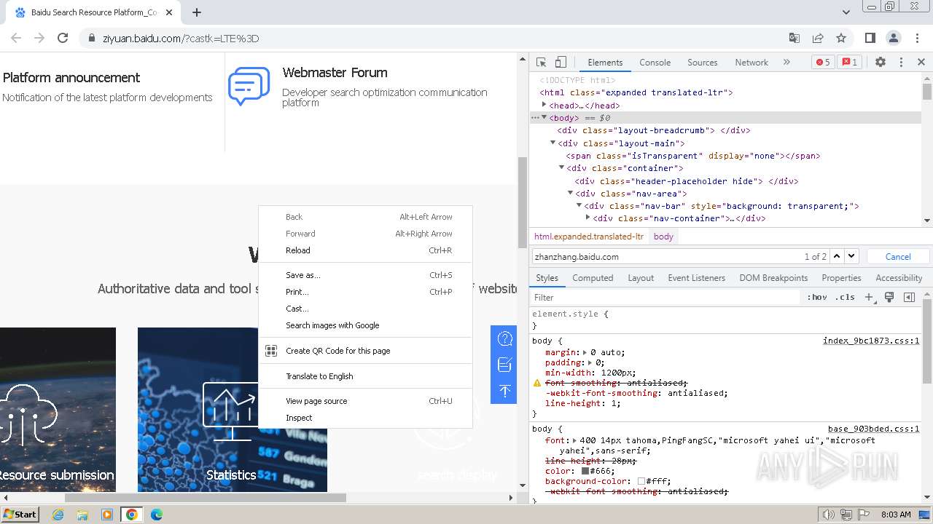Switch to the Network tab
933x524 pixels.
coord(752,63)
